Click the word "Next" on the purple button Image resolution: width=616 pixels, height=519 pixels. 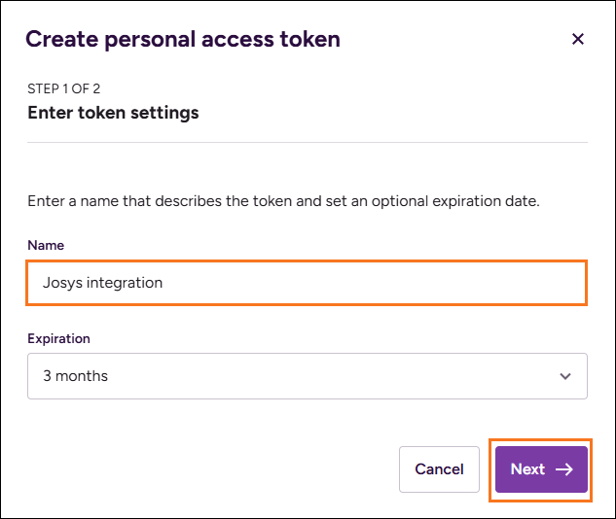click(527, 469)
